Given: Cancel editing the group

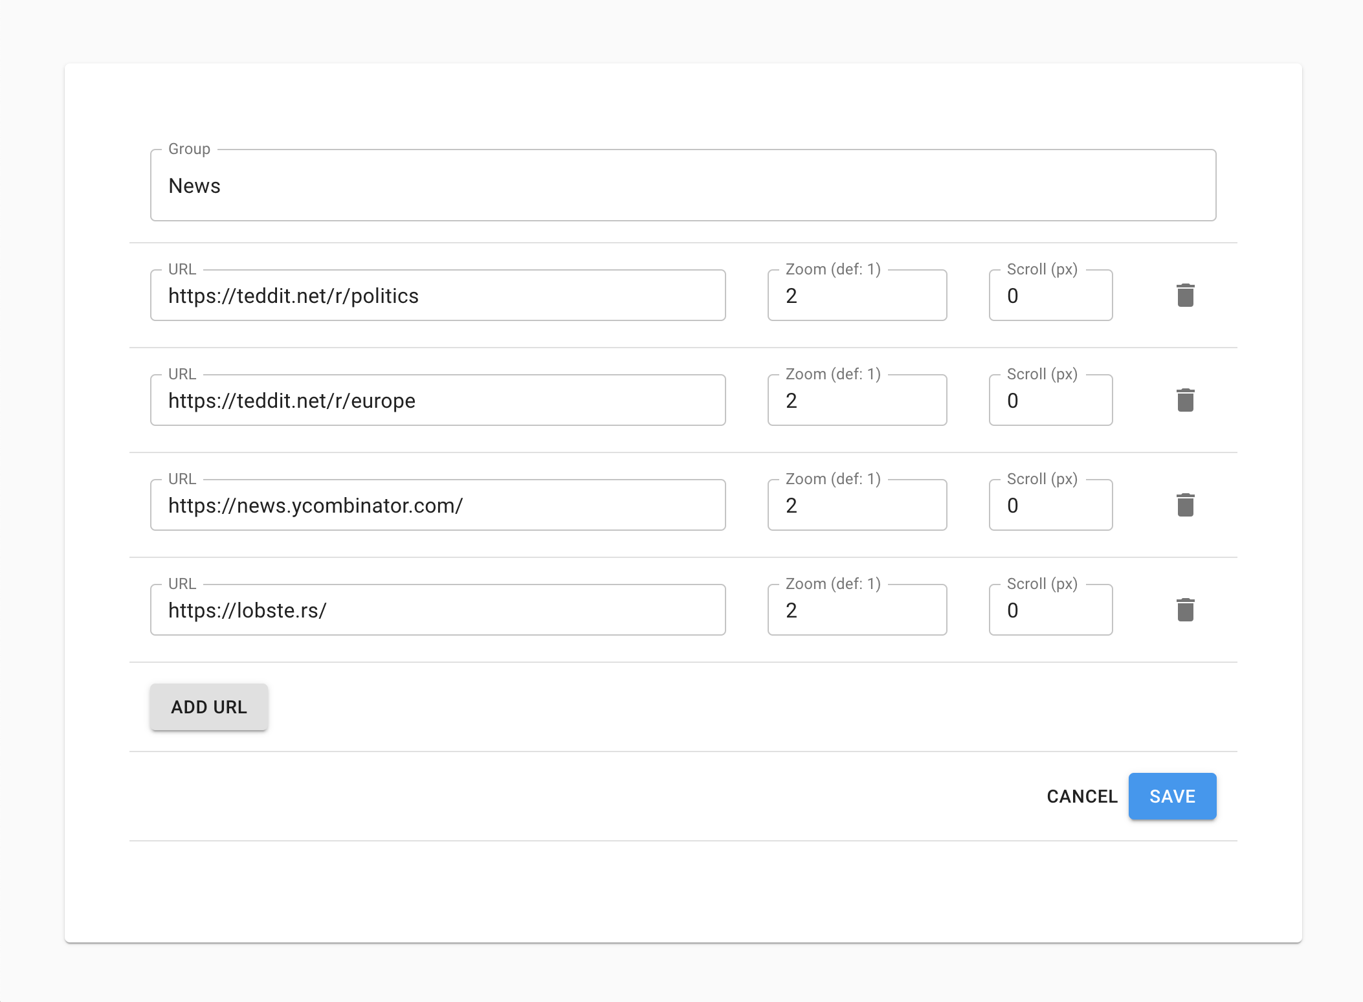Looking at the screenshot, I should 1082,796.
